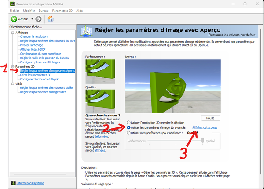Click the task pane horizontal scrollbar
The image size is (264, 189).
tap(40, 174)
